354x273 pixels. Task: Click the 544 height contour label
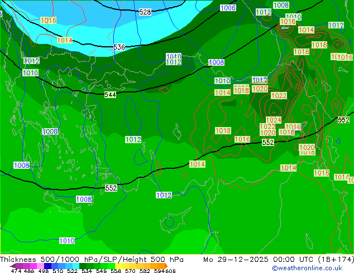point(110,95)
